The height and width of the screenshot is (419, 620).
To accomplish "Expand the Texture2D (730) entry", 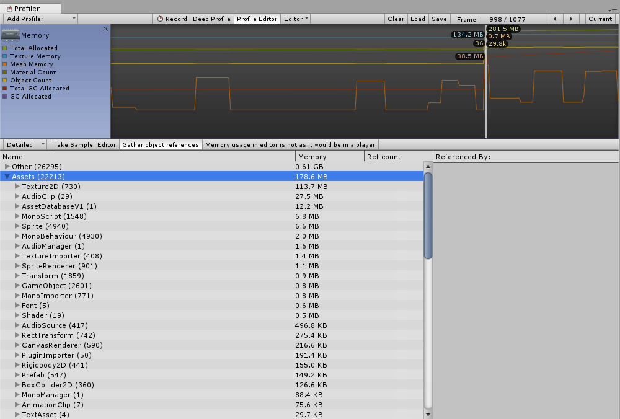I will click(17, 186).
